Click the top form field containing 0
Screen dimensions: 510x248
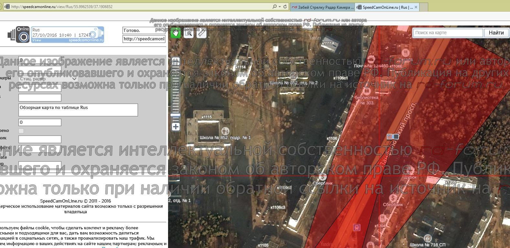tap(40, 60)
